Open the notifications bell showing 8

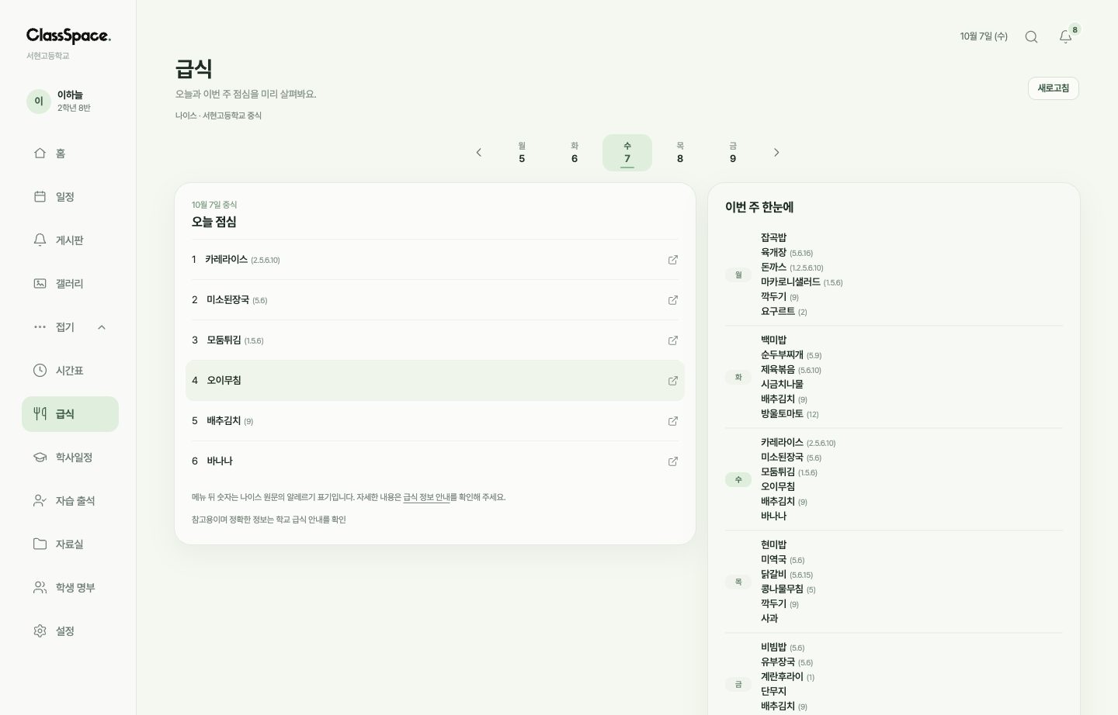pos(1066,36)
